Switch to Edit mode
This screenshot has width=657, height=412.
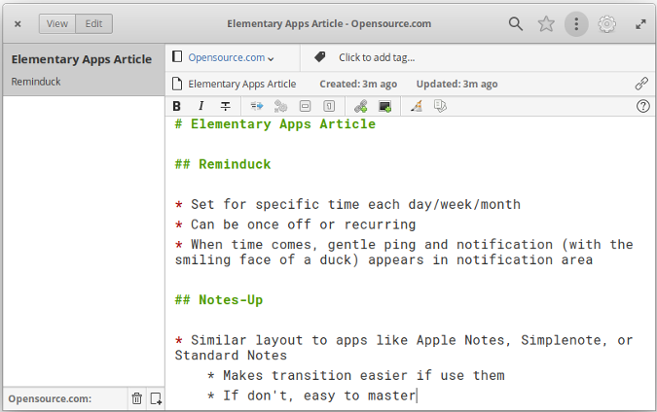point(94,23)
